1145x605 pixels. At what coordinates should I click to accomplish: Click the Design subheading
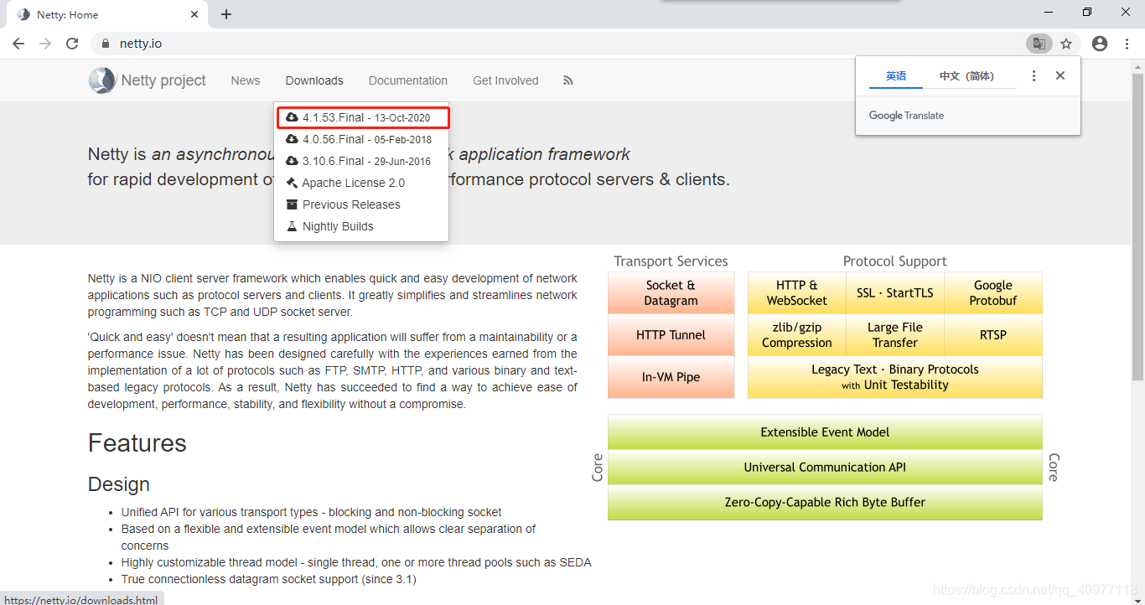pos(119,484)
